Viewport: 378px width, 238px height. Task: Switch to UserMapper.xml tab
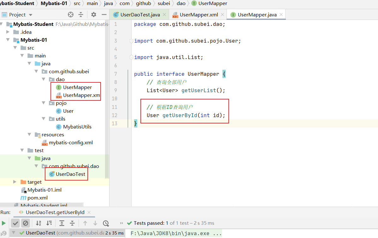click(198, 15)
